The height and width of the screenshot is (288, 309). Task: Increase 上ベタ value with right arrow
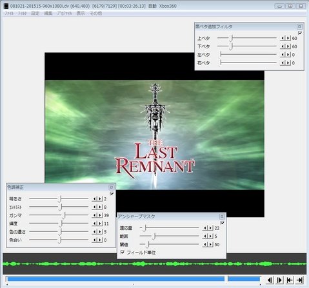click(288, 38)
